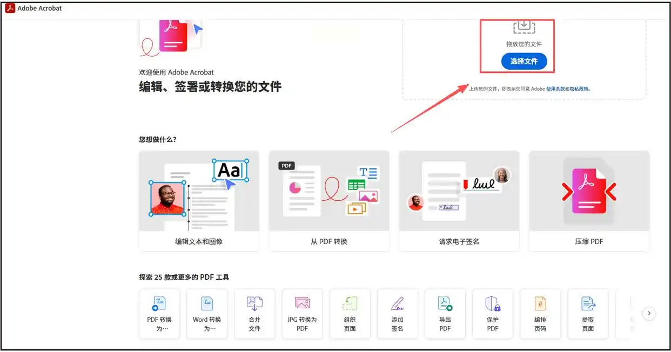Open the 请求电子签名 card
This screenshot has height=352, width=671.
pyautogui.click(x=459, y=201)
